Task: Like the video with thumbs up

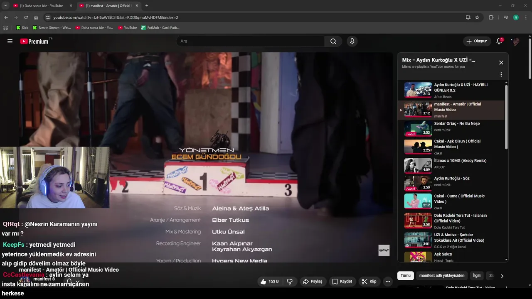Action: pyautogui.click(x=269, y=281)
